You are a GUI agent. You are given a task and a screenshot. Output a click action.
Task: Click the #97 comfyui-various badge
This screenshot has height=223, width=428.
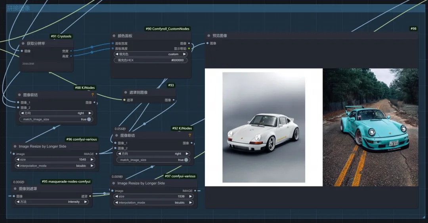point(180,176)
